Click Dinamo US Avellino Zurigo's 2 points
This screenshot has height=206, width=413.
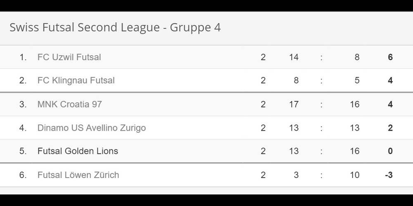[x=390, y=128]
